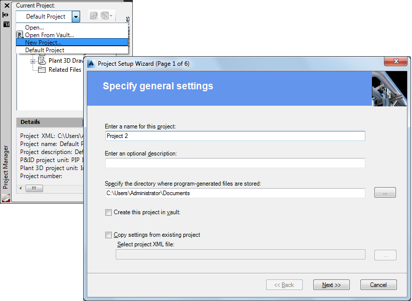
Task: Click the Plant 3D Drawings node icon
Action: click(42, 61)
